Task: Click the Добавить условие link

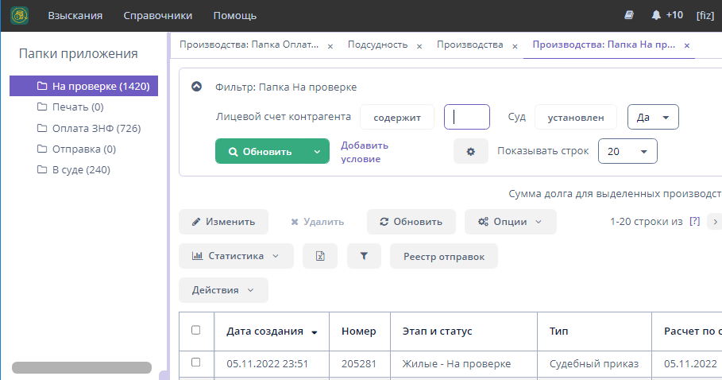Action: 365,152
